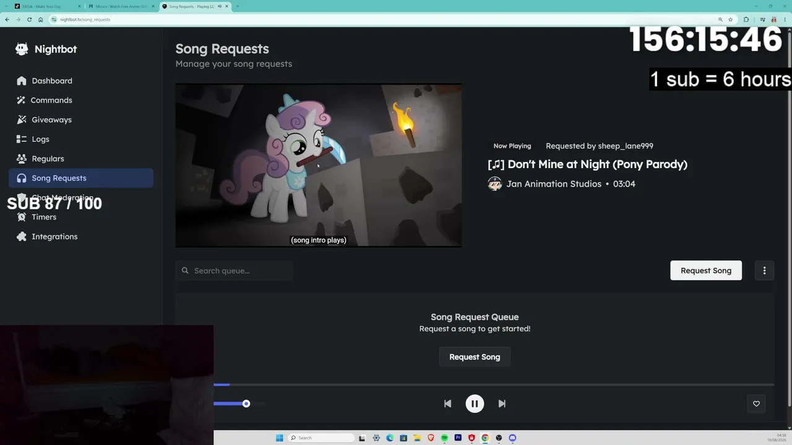The height and width of the screenshot is (445, 792).
Task: Open the browser profile avatar
Action: (773, 19)
